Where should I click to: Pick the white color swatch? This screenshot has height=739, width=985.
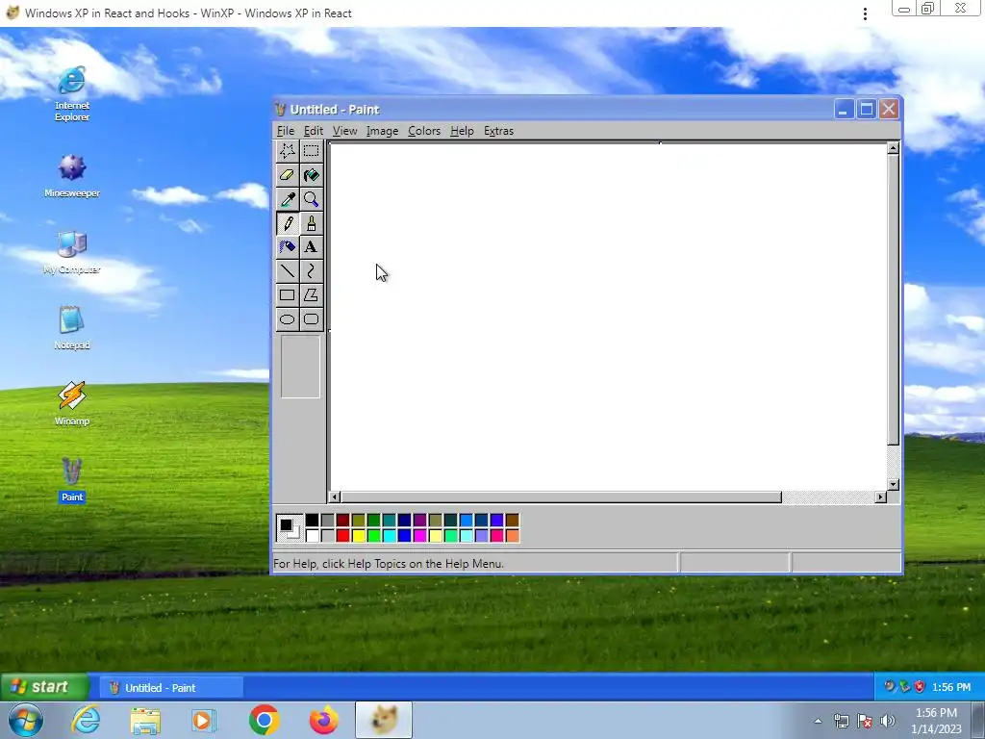coord(313,535)
